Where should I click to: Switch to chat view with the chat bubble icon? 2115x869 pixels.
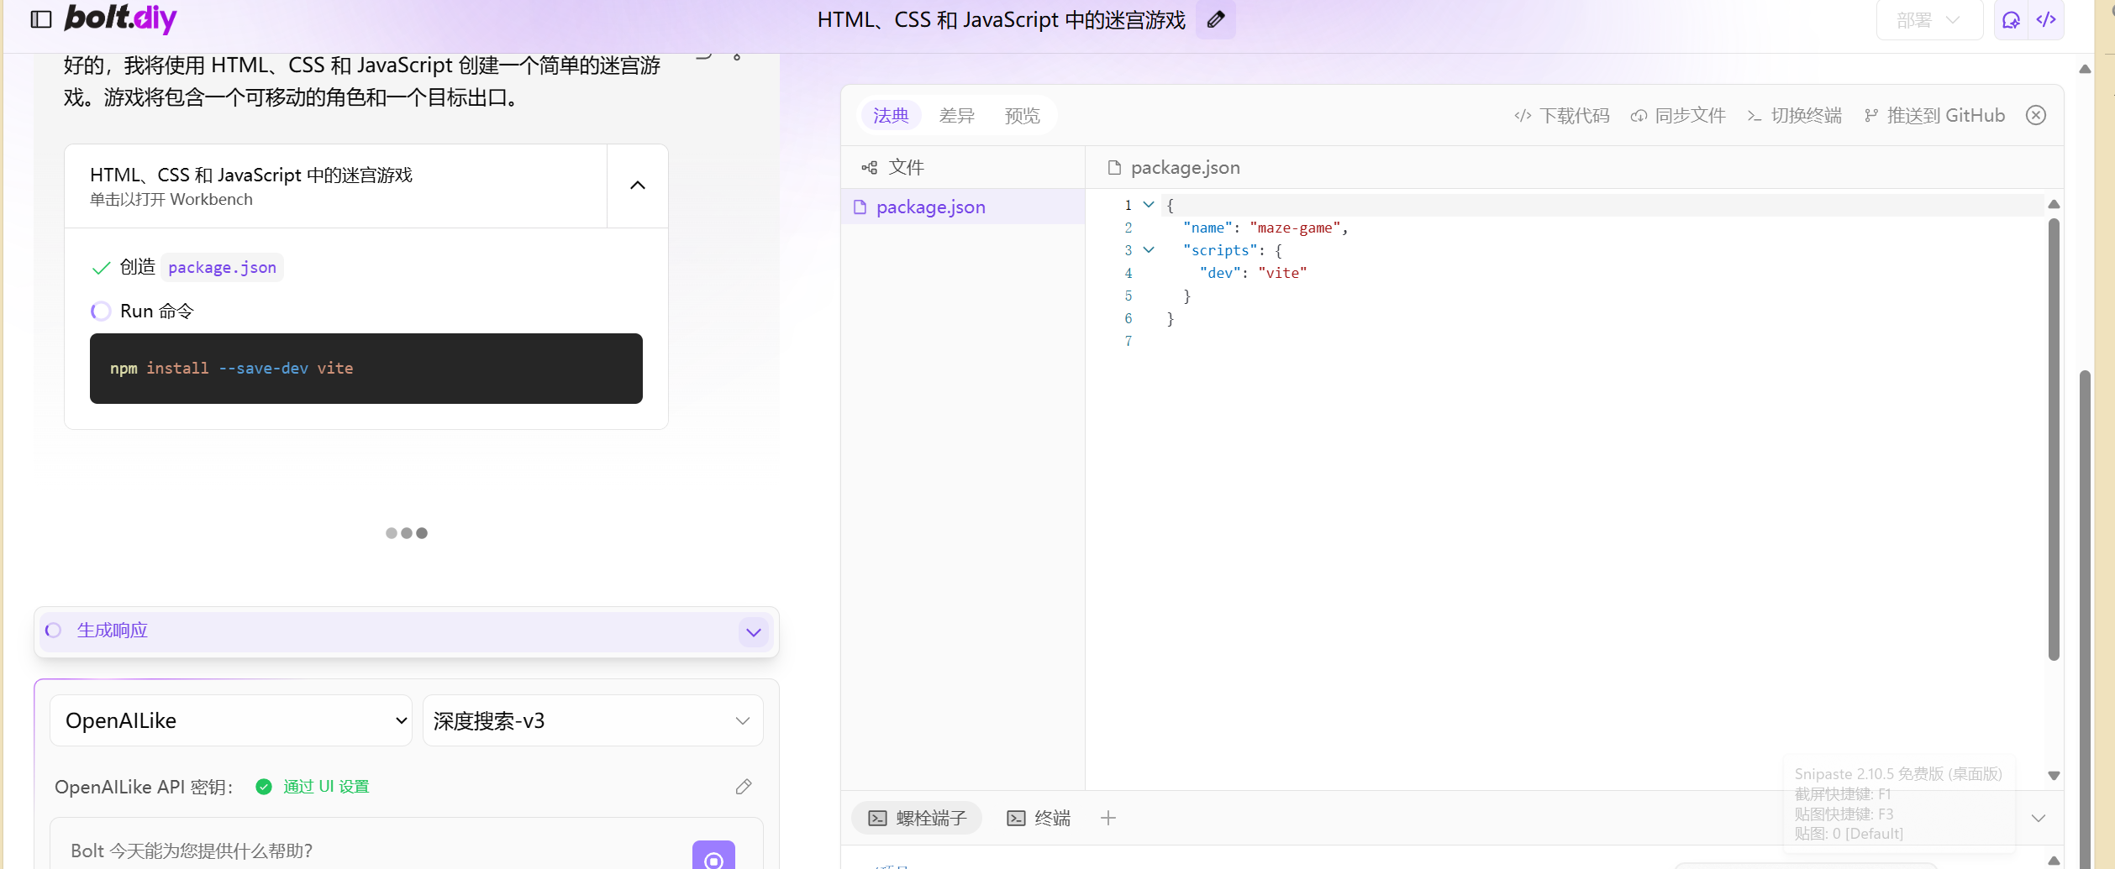(x=2011, y=19)
